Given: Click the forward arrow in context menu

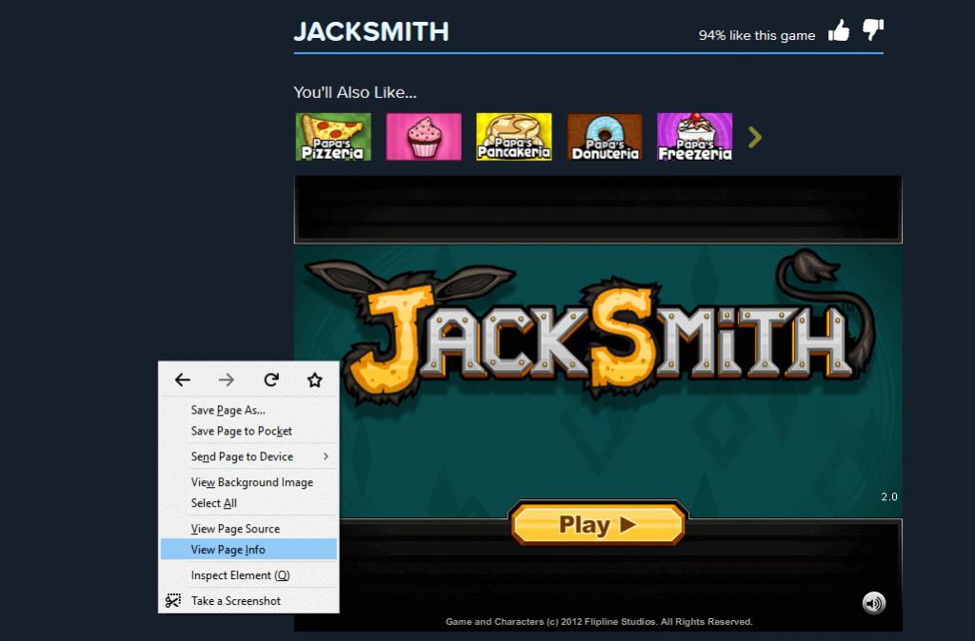Looking at the screenshot, I should [227, 379].
